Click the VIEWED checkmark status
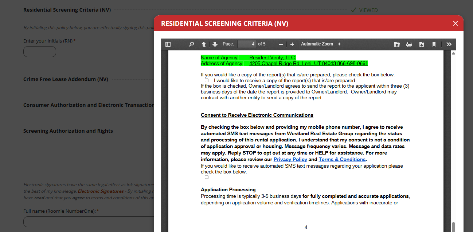The height and width of the screenshot is (232, 473). [x=364, y=10]
